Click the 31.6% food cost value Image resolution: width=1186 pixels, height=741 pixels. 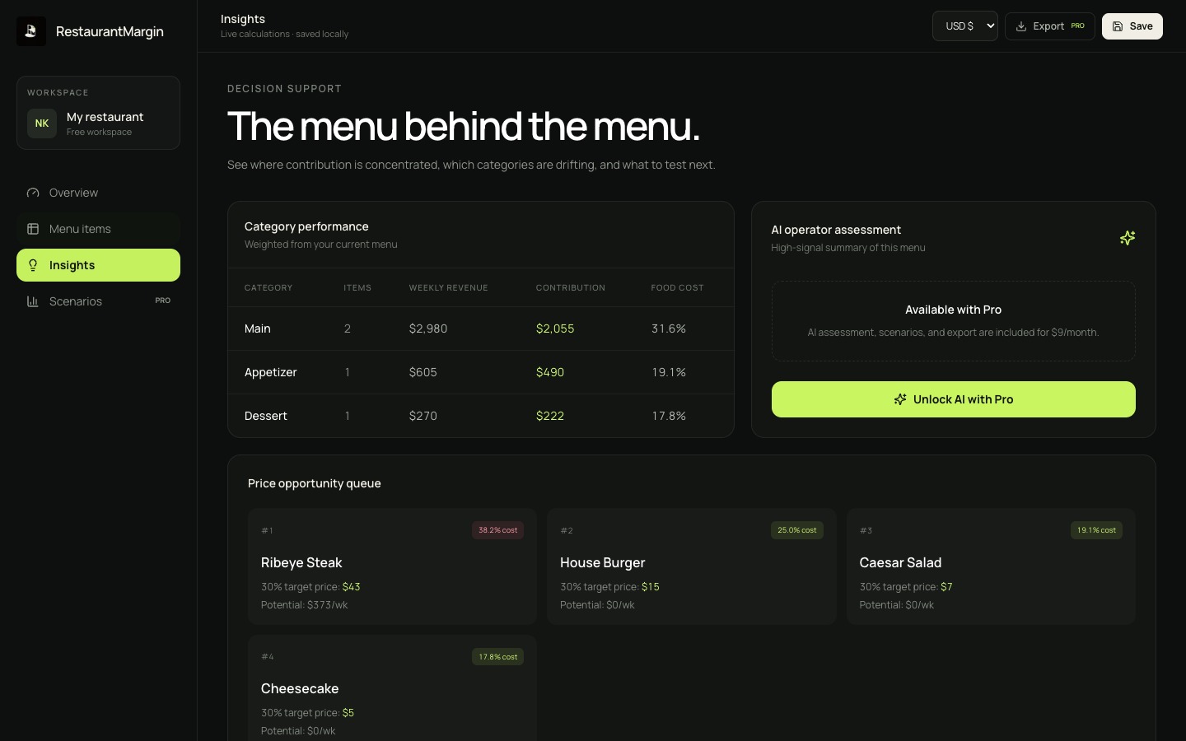click(x=669, y=329)
